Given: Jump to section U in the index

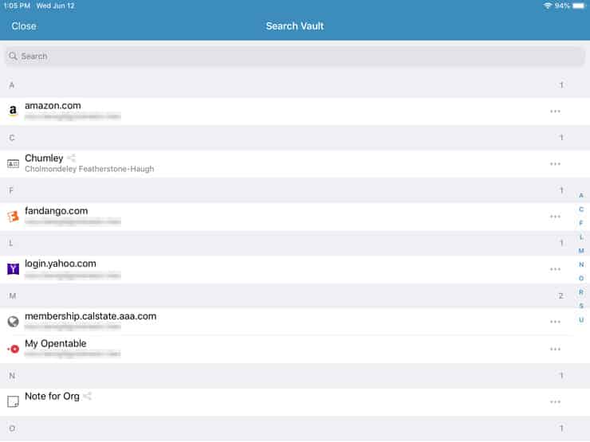Looking at the screenshot, I should tap(581, 320).
